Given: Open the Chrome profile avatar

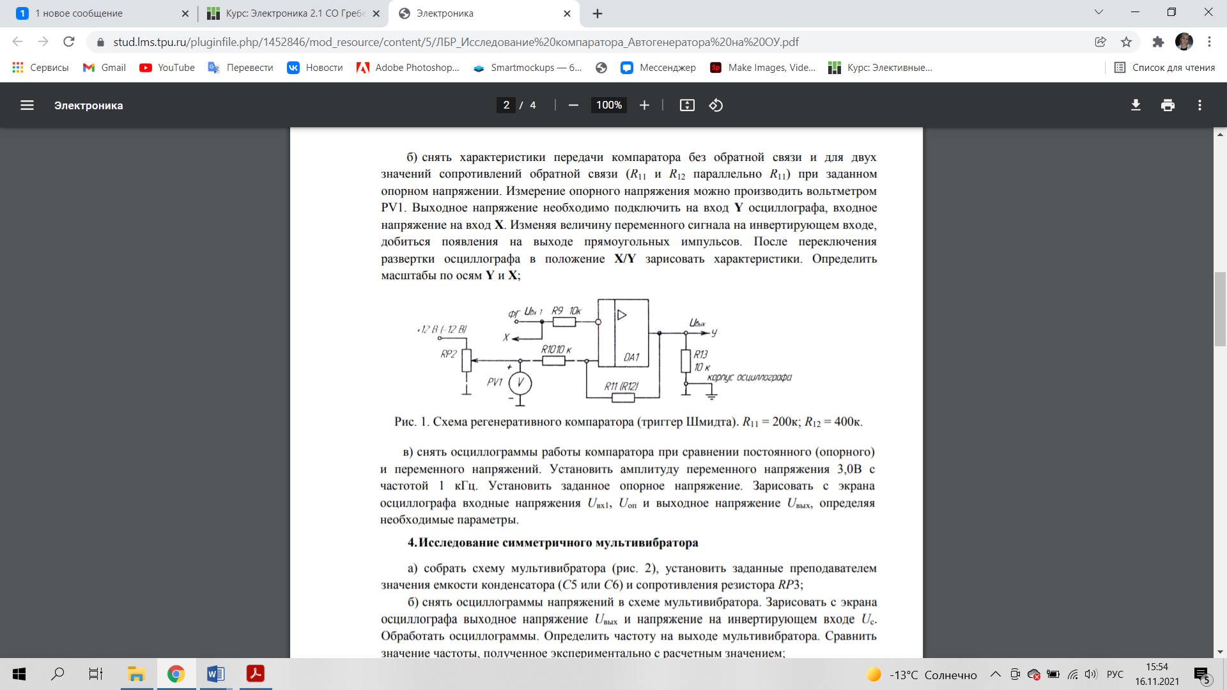Looking at the screenshot, I should coord(1184,42).
